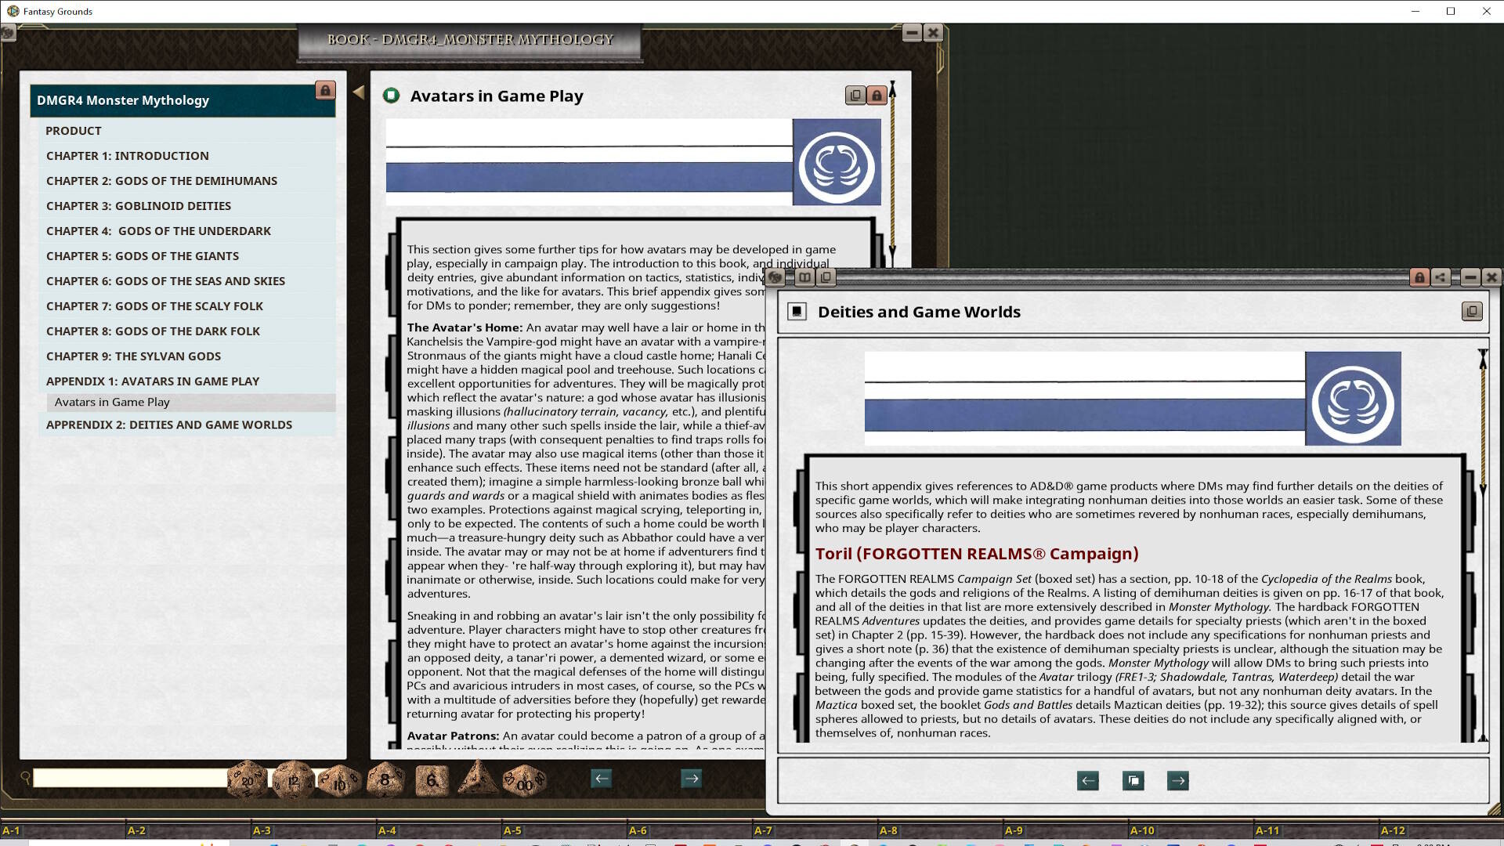This screenshot has height=846, width=1504.
Task: Expand Chapter 4: Gods of the Underdark
Action: pos(187,231)
